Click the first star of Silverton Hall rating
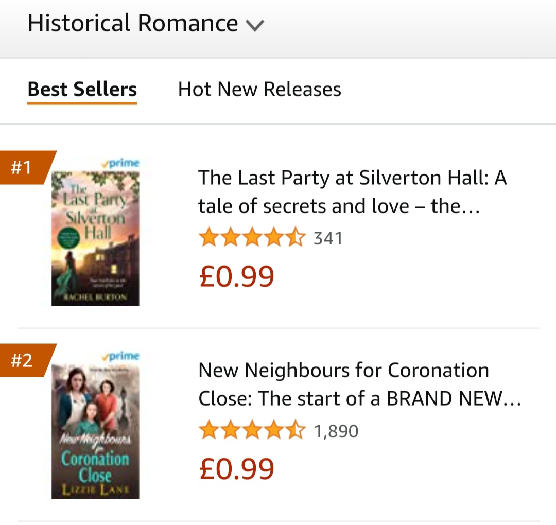The image size is (556, 525). (x=209, y=238)
